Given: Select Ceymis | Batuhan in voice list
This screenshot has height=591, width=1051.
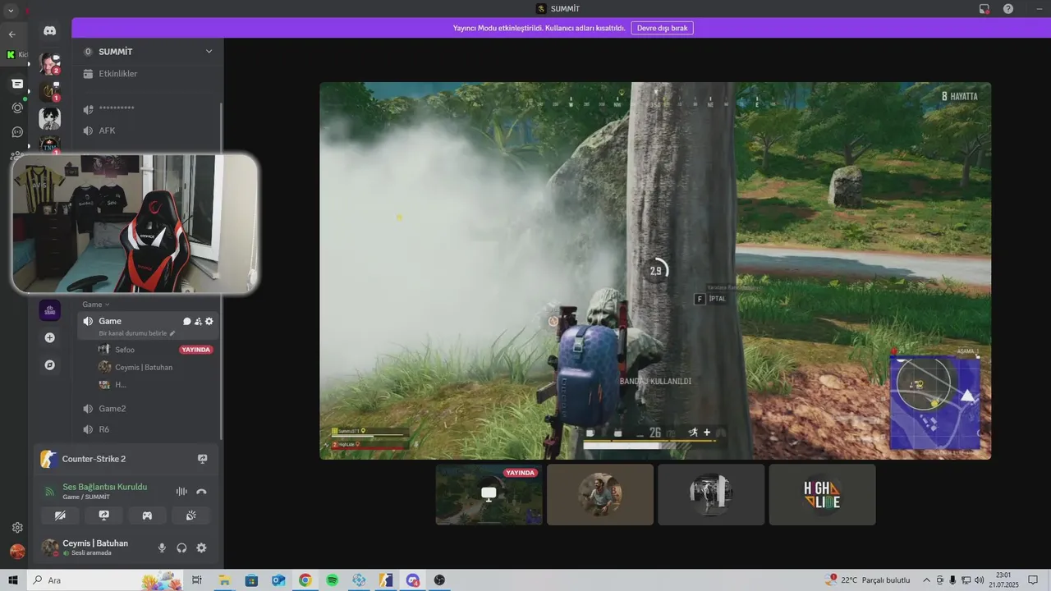Looking at the screenshot, I should click(144, 367).
